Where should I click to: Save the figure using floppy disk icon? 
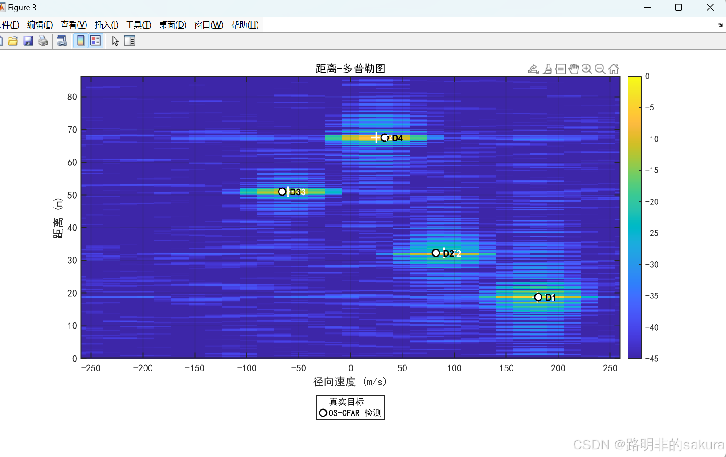(28, 41)
